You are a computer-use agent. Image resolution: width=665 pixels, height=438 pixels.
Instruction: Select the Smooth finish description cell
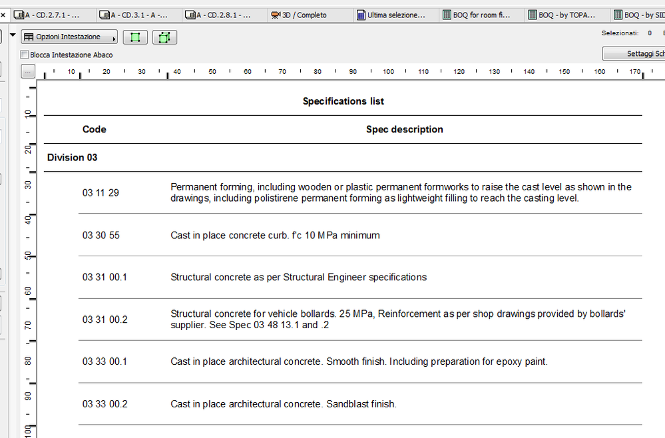(x=359, y=361)
